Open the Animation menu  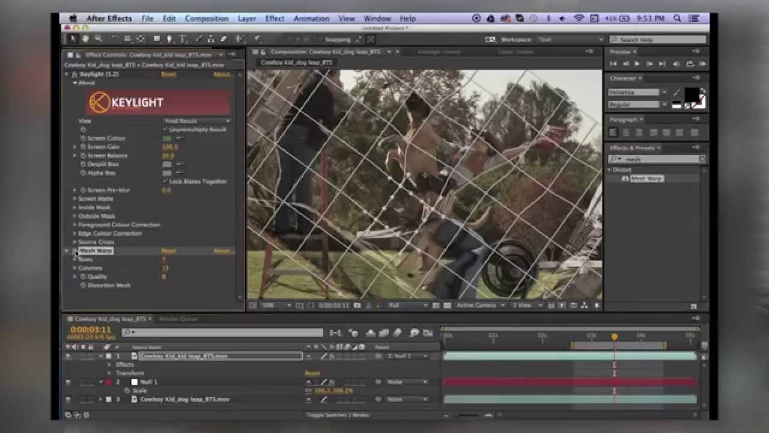(x=312, y=19)
